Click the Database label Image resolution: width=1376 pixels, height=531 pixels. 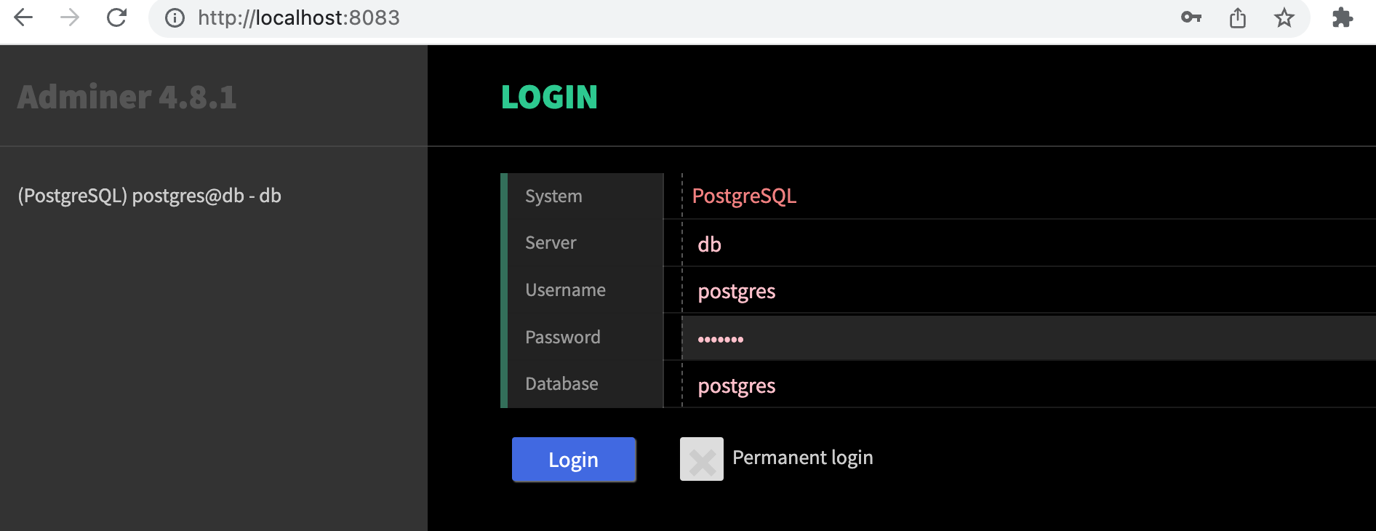(561, 384)
